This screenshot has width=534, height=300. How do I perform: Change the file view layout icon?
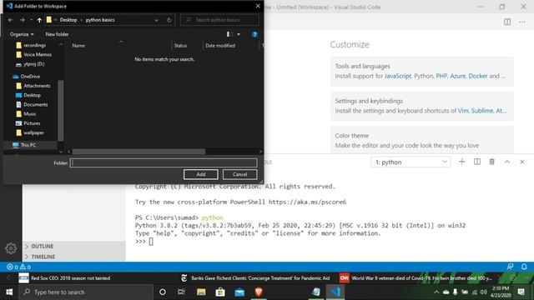click(x=229, y=34)
